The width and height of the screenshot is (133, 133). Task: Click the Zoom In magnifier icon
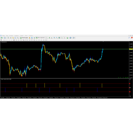[x=55, y=38]
